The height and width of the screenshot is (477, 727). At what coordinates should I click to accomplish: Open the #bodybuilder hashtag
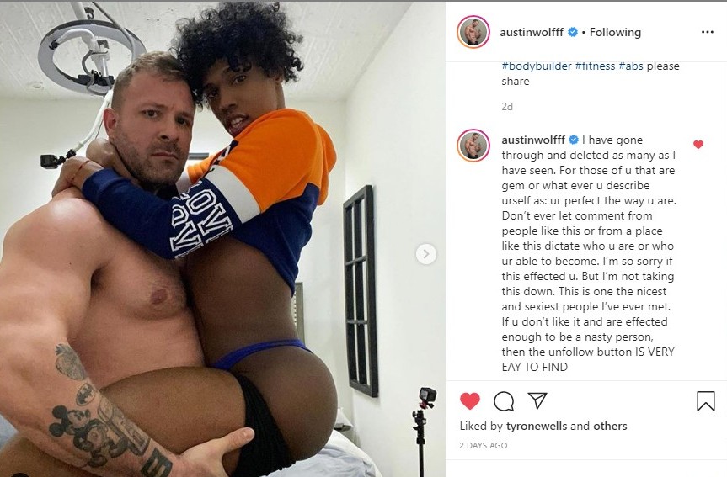point(537,66)
